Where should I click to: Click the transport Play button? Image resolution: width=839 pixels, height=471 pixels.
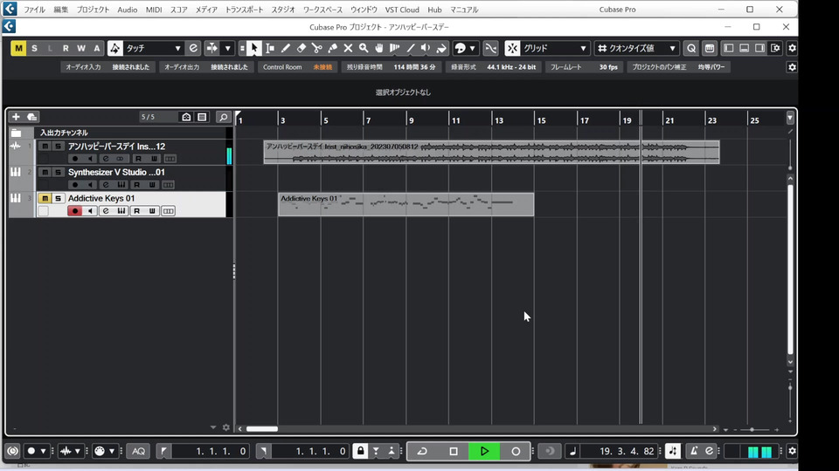tap(484, 451)
